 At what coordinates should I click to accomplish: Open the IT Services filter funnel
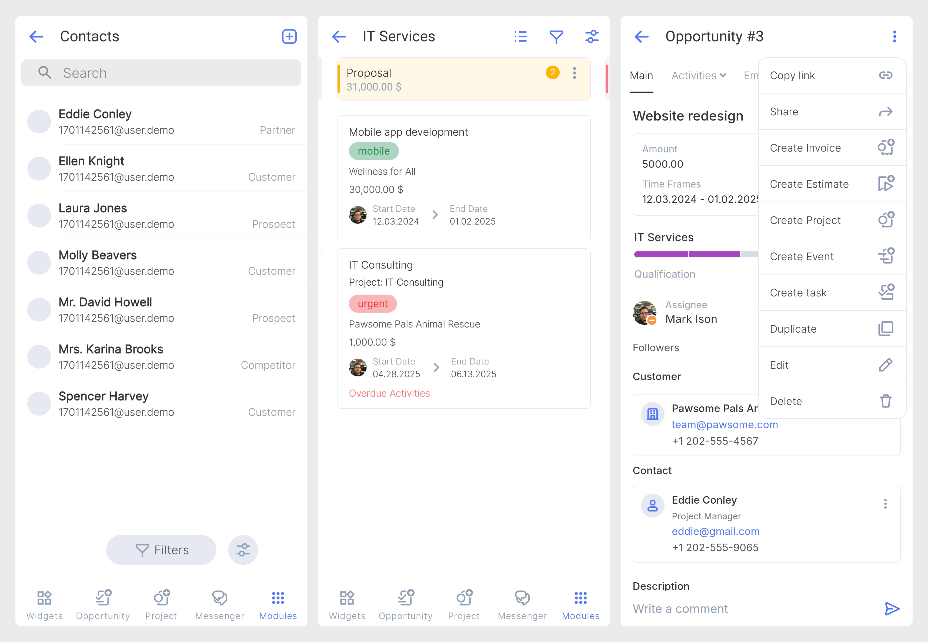pyautogui.click(x=556, y=36)
